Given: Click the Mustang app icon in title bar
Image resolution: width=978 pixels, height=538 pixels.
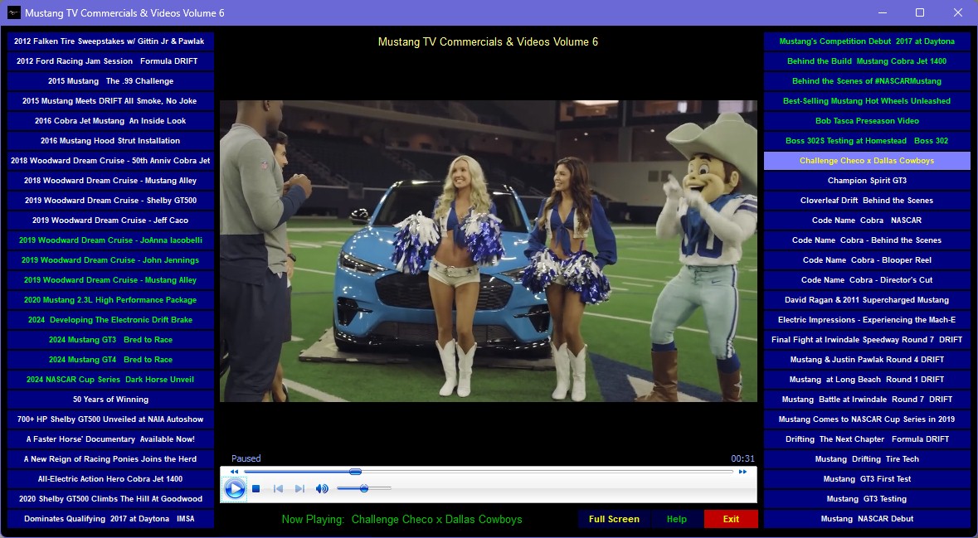Looking at the screenshot, I should [x=13, y=12].
